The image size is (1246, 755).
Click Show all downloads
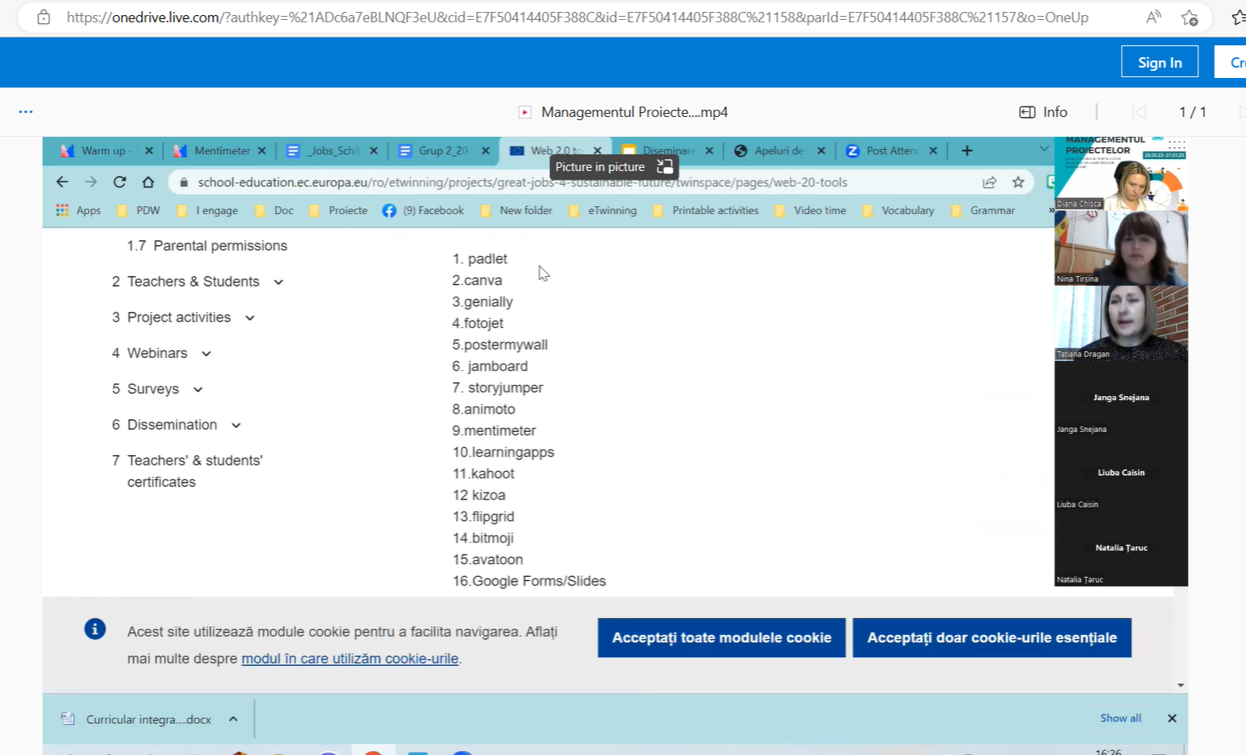coord(1120,718)
